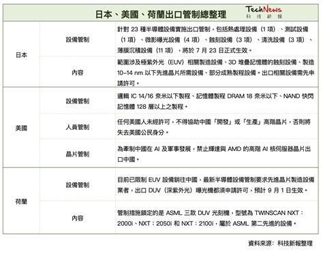Click the paragraph starting 為牽制中國在 AI

[x=214, y=154]
